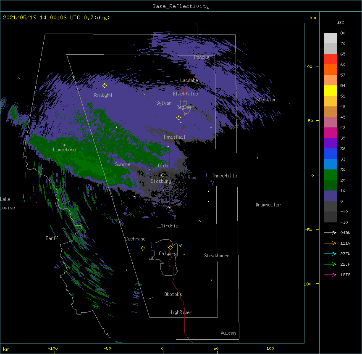362x354 pixels.
Task: Click the Strathmore label
Action: coord(217,256)
